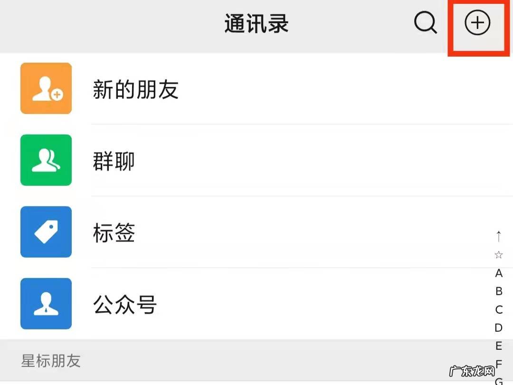Tap the orange New Friends icon

[46, 88]
